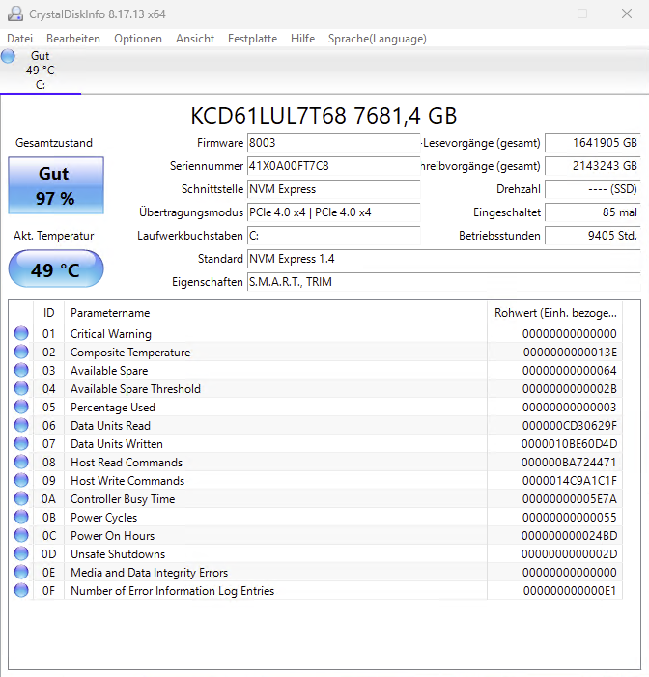The width and height of the screenshot is (649, 677).
Task: Click status orb of Host Read Commands row
Action: pyautogui.click(x=21, y=462)
